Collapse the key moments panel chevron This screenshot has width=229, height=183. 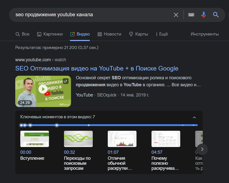[194, 117]
